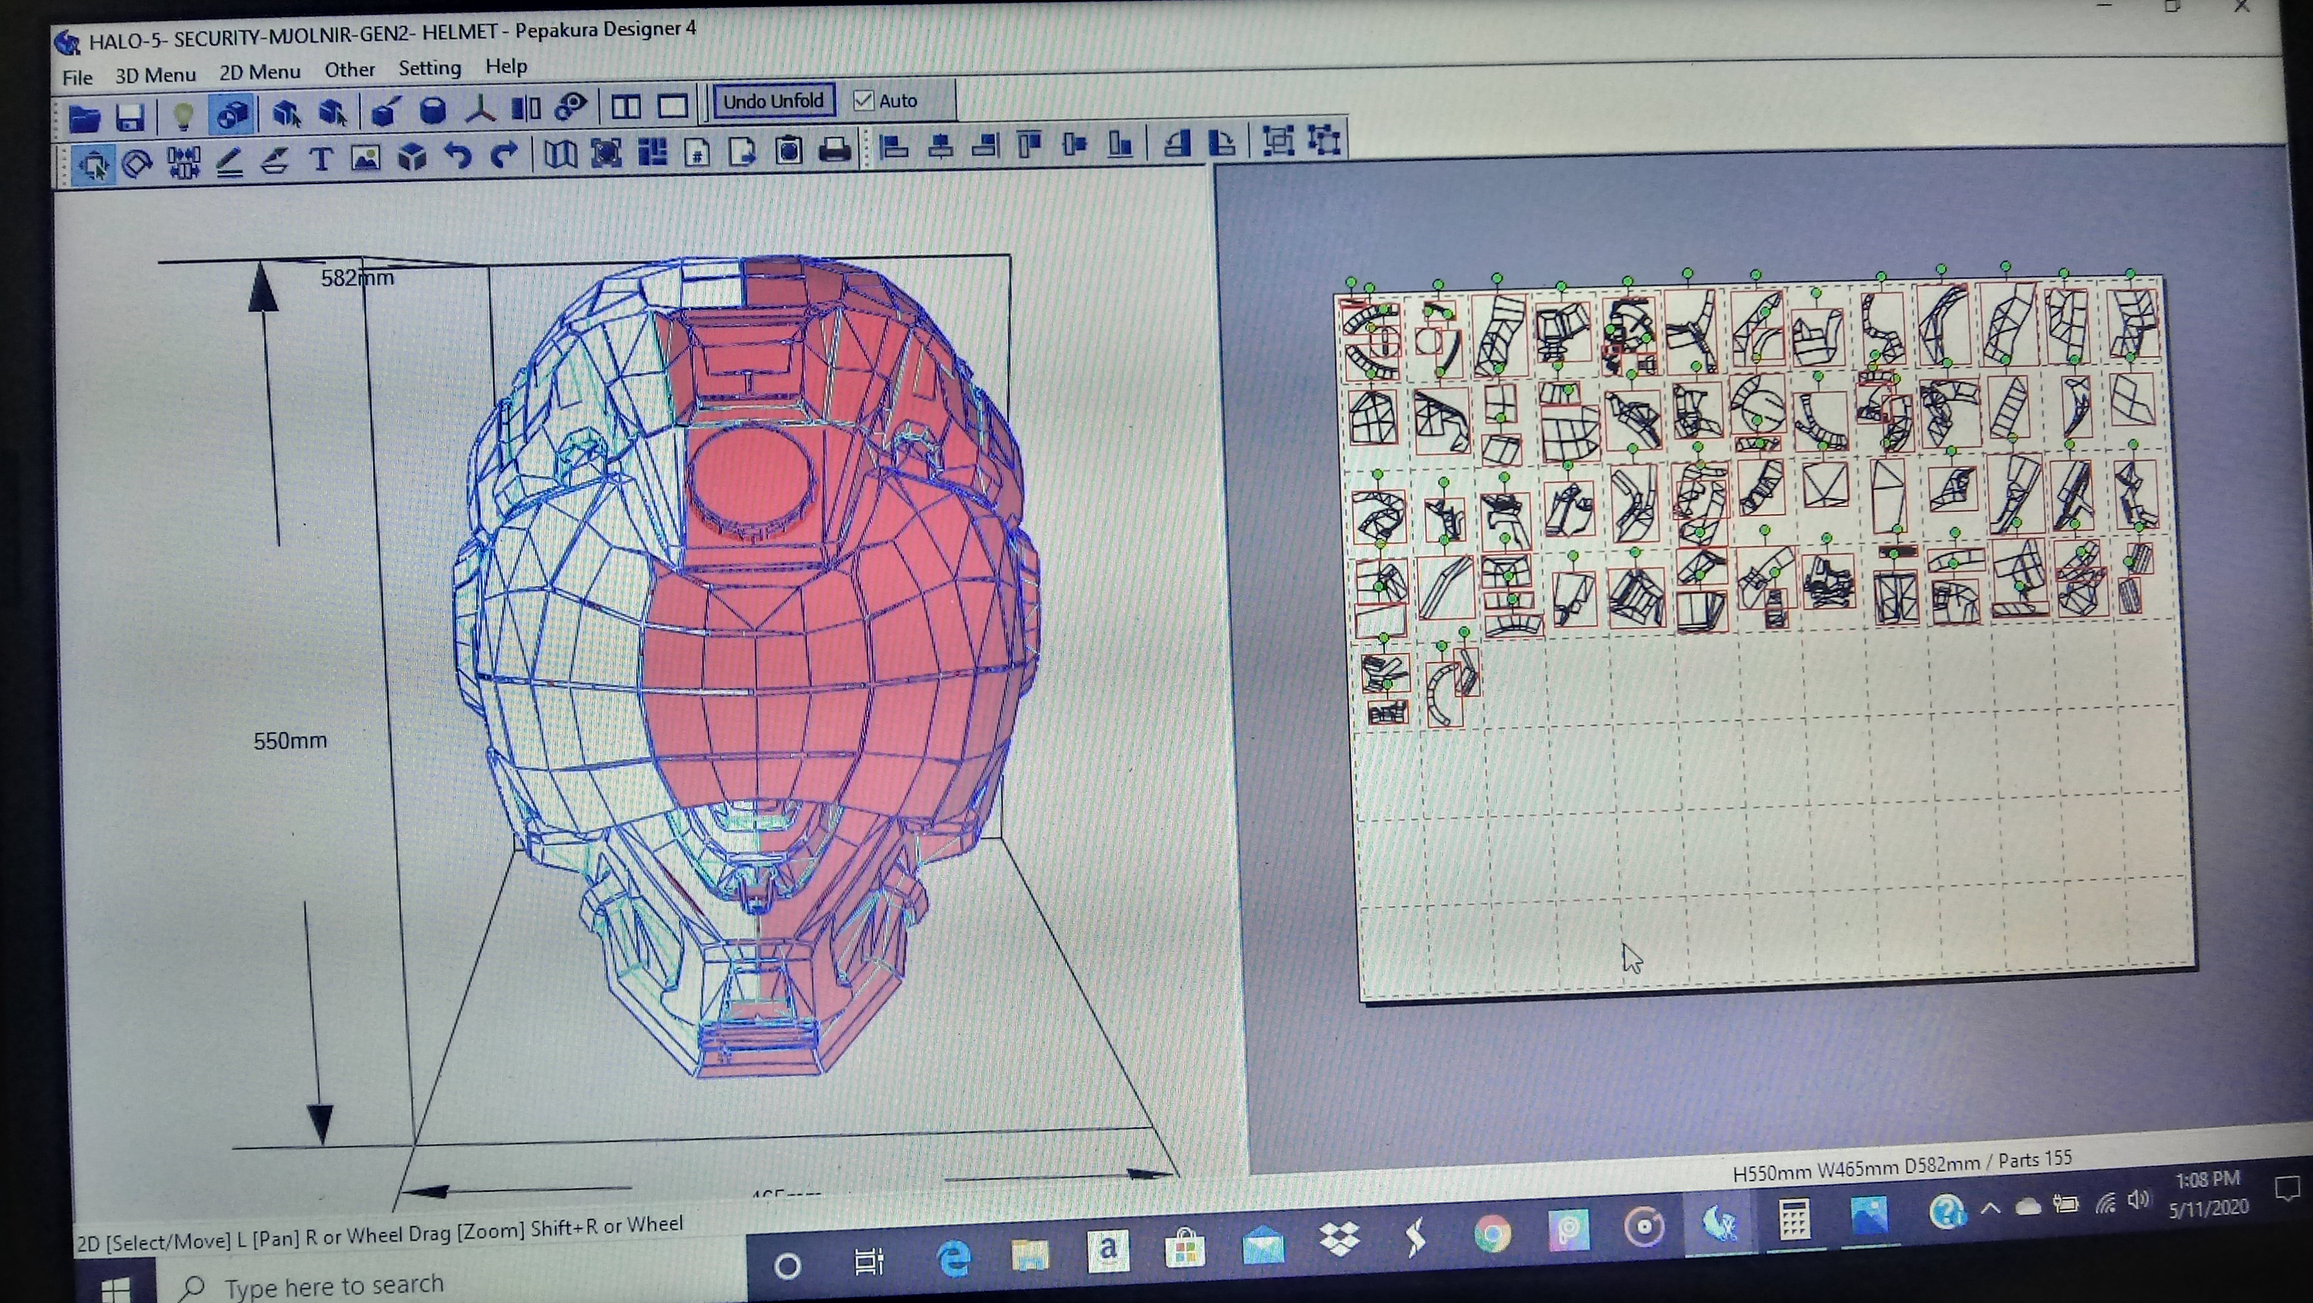Switch to split two-pane window view
The width and height of the screenshot is (2313, 1303).
click(626, 108)
